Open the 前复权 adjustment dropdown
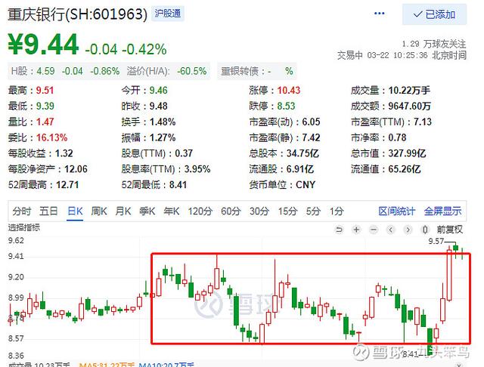484x367 pixels. click(x=450, y=230)
